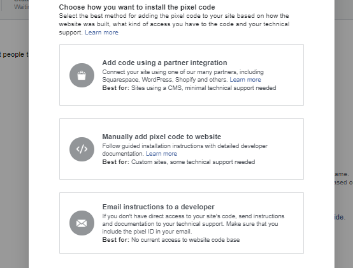The height and width of the screenshot is (268, 353).
Task: Click the 'Select the best method' intro paragraph
Action: [174, 24]
